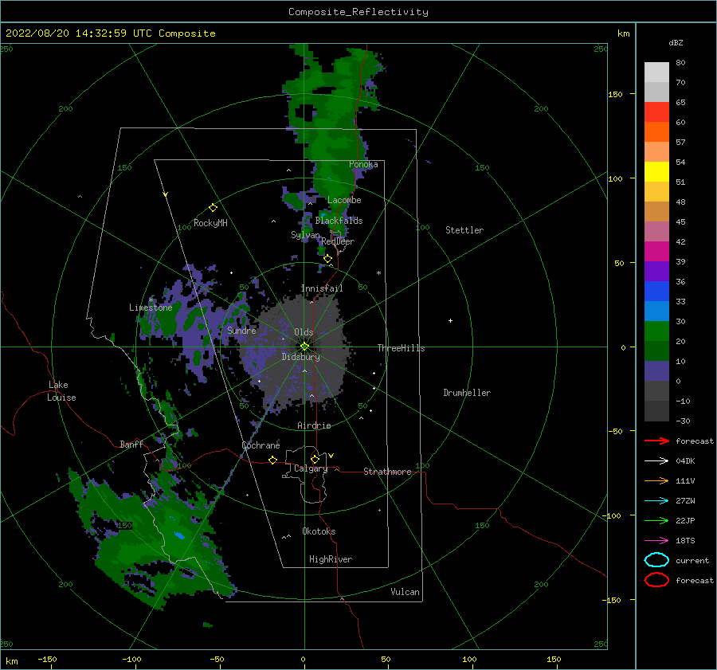Click the cyan current ellipse icon
The width and height of the screenshot is (717, 670).
point(656,560)
